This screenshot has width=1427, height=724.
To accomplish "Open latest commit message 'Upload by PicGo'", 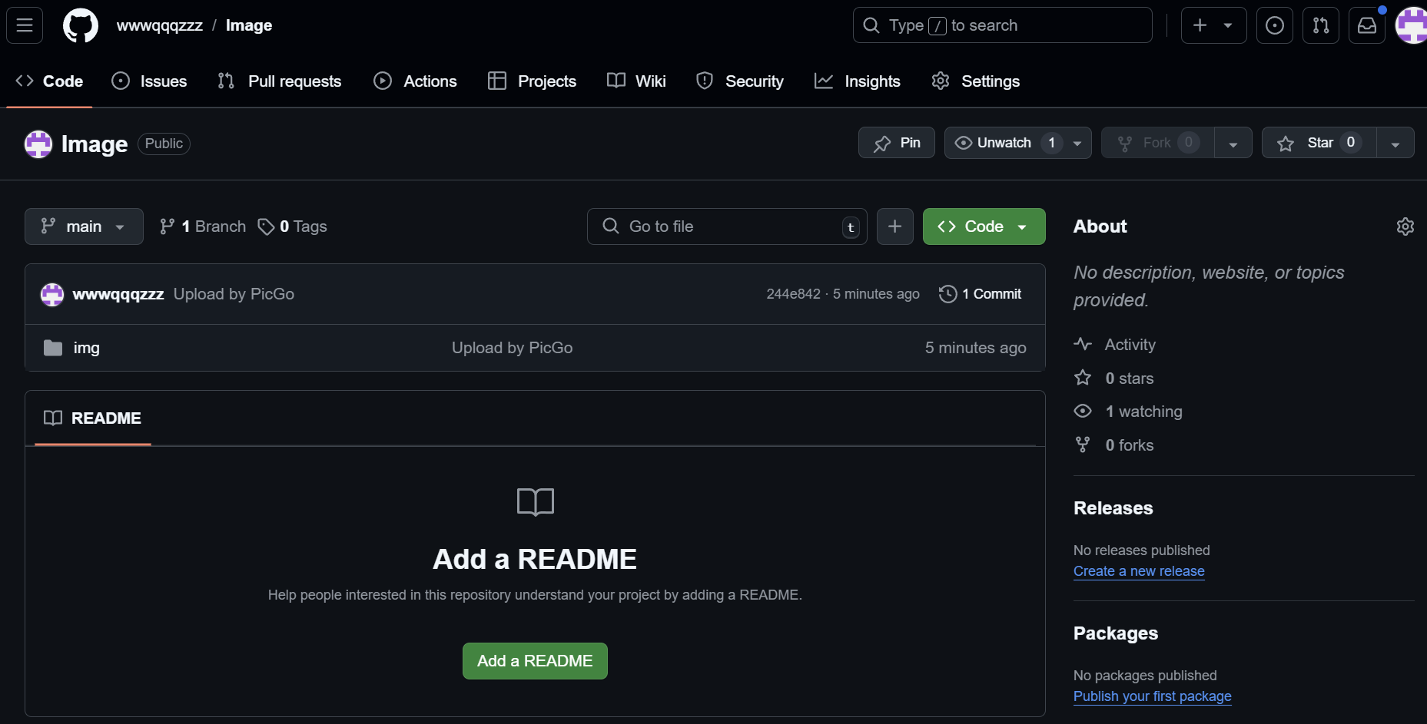I will pos(234,294).
